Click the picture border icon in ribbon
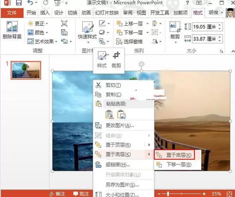235x197 pixels. click(102, 23)
